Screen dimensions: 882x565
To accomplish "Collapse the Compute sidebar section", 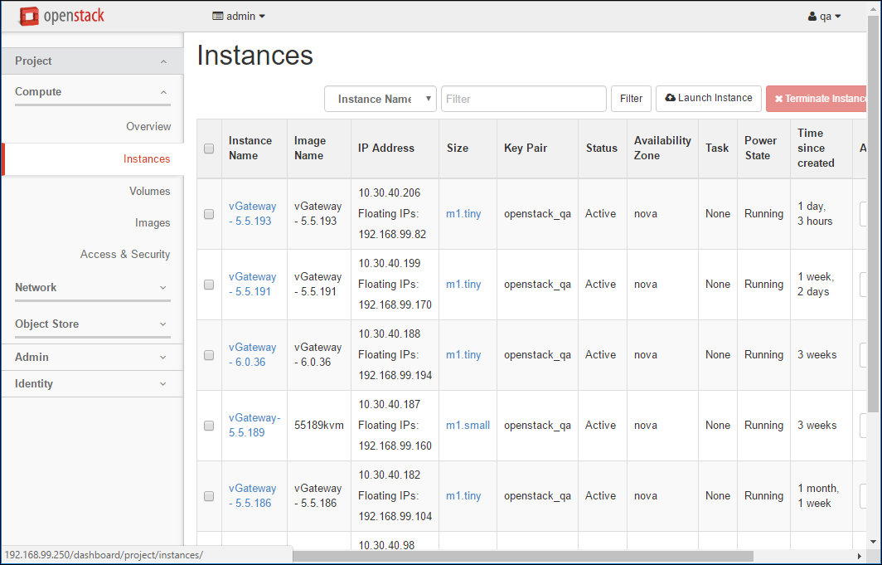I will [x=92, y=92].
